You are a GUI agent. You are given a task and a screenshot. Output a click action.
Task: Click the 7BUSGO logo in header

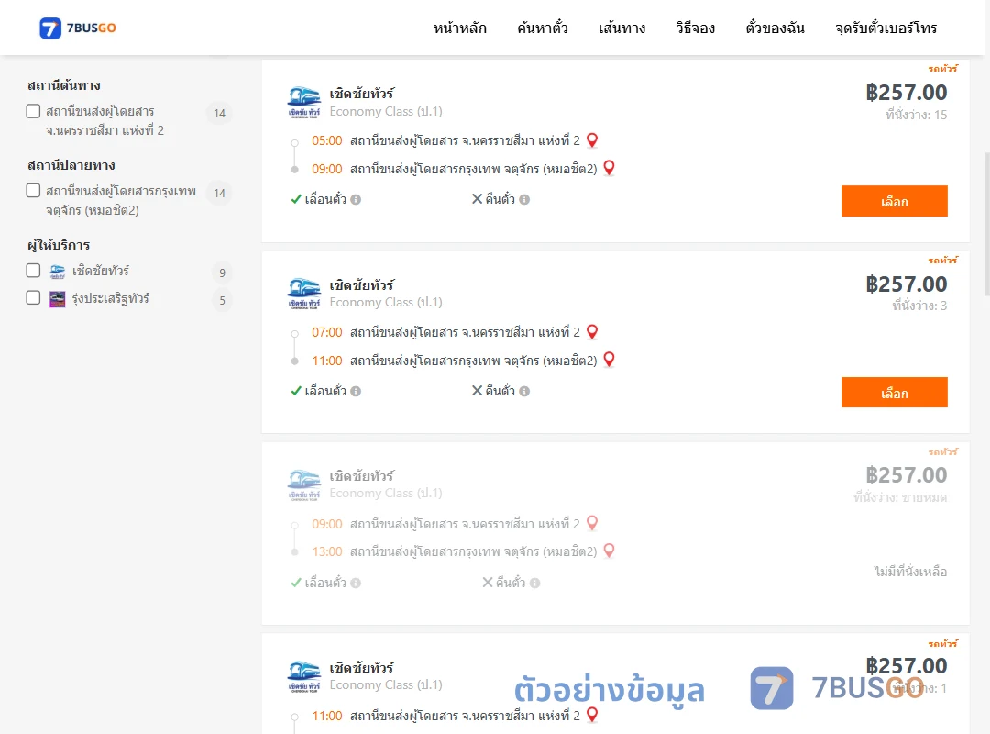(x=78, y=28)
